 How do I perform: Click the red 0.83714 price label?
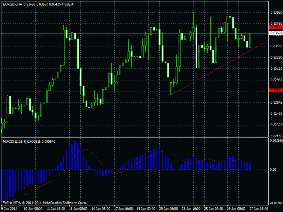[x=276, y=27]
